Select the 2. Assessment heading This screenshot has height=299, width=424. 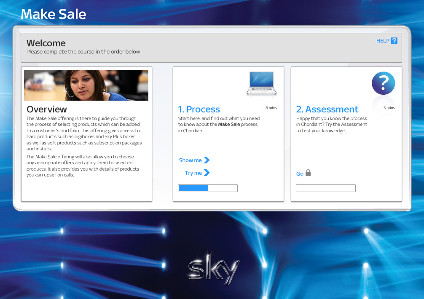[x=327, y=109]
